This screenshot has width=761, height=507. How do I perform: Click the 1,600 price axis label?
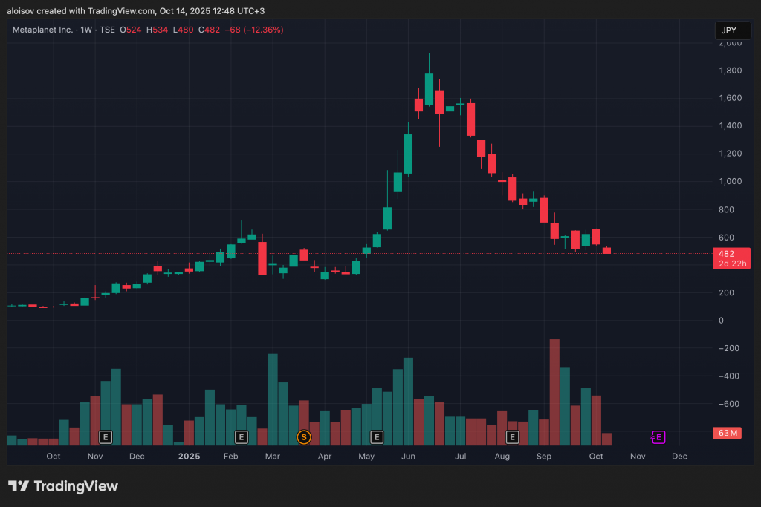(731, 99)
